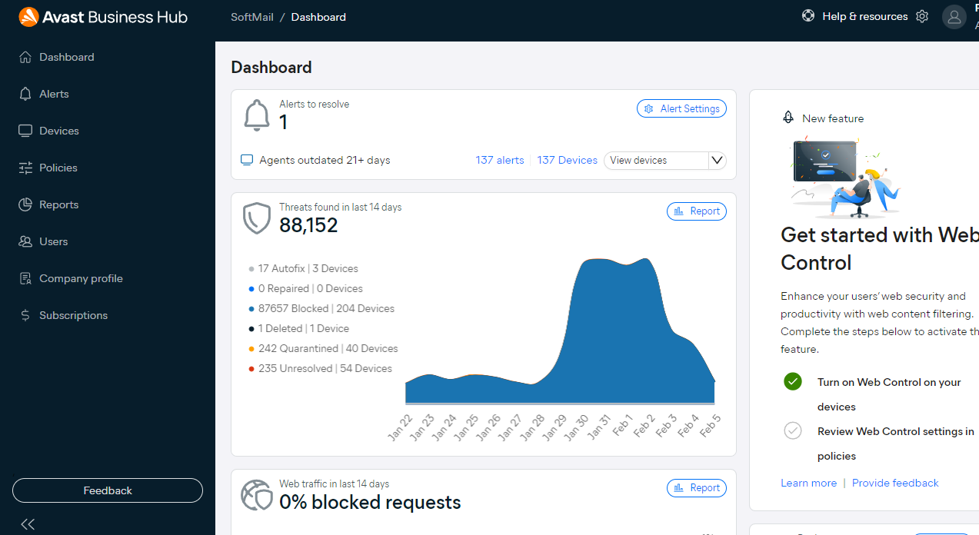The image size is (979, 535).
Task: Click the Web Control illustration image
Action: tap(845, 178)
